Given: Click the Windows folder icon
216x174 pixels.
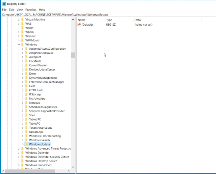Looking at the screenshot, I should (22, 45).
